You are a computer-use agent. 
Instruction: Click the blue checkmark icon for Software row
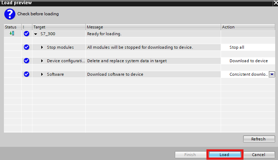pos(26,74)
